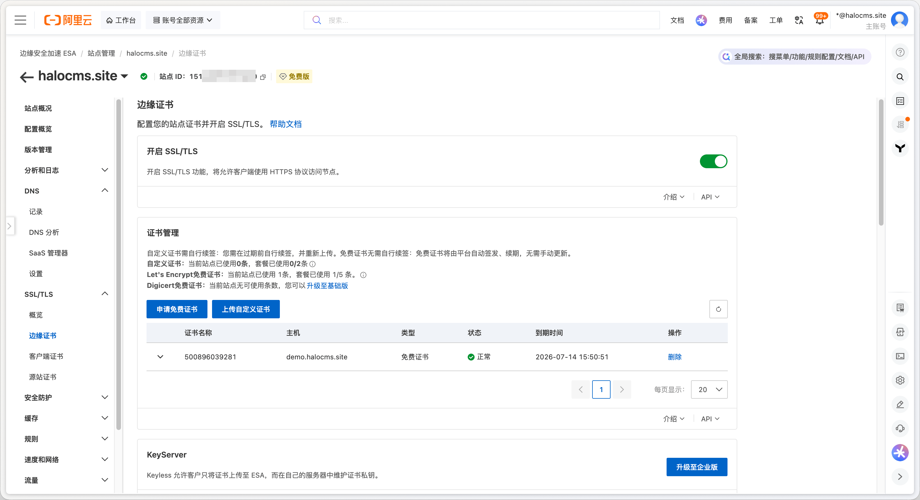Open the AI assistant icon in header

[701, 20]
